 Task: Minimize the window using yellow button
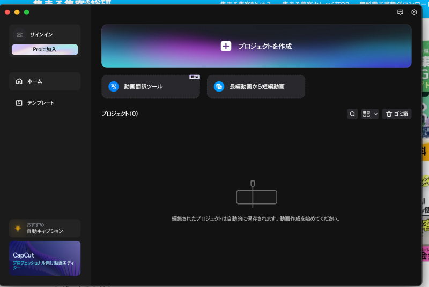point(17,12)
